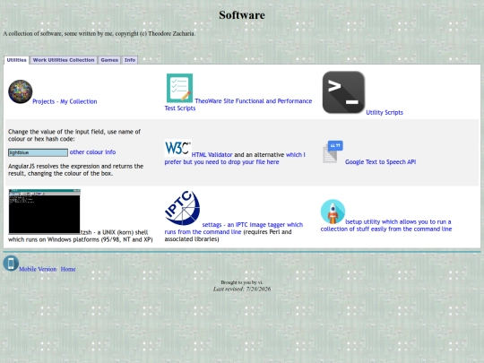This screenshot has width=484, height=363.
Task: Click the 'Change the value of the input field' text
Action: [74, 135]
